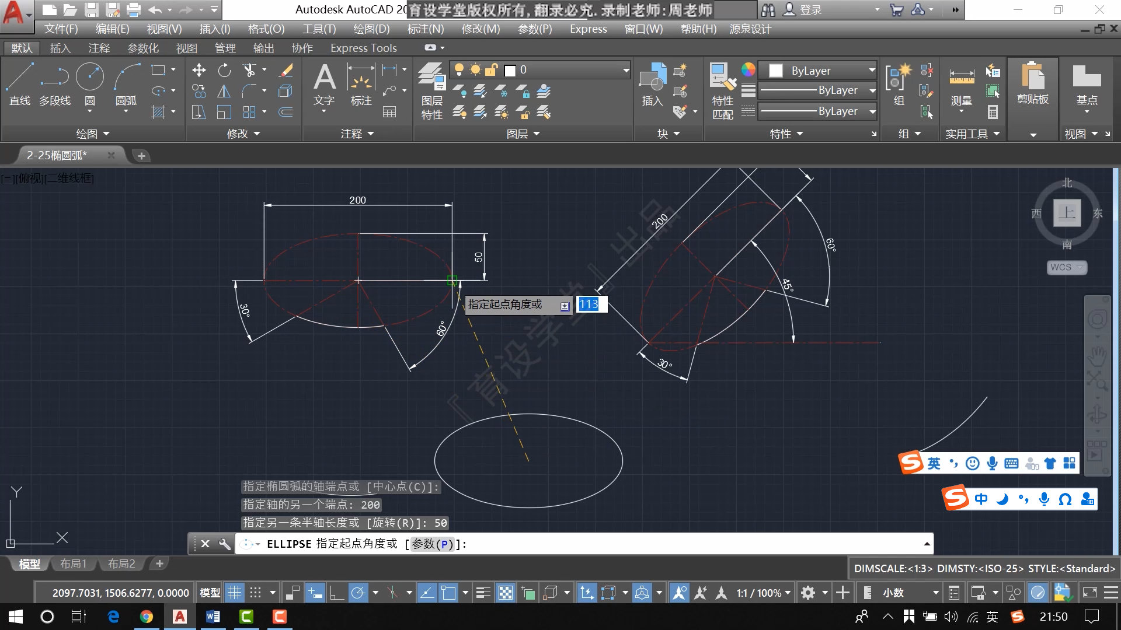Click the Insert block (插入) icon
This screenshot has height=630, width=1121.
coord(652,85)
